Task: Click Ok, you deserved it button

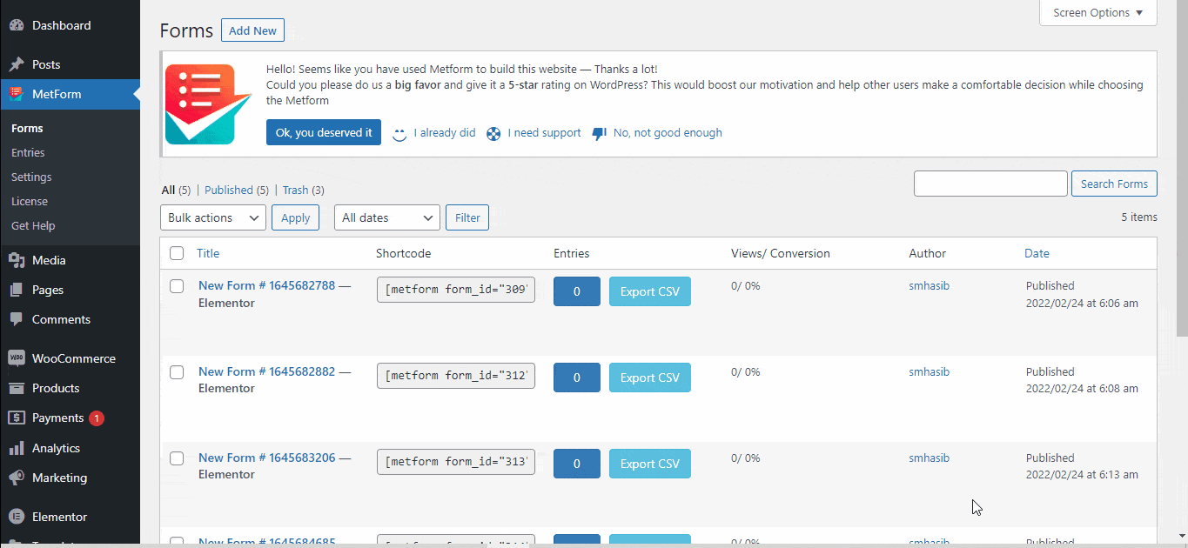Action: click(x=324, y=132)
